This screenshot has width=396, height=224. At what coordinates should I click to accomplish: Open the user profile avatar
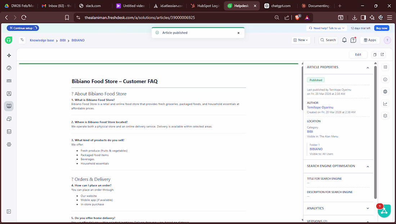[387, 40]
